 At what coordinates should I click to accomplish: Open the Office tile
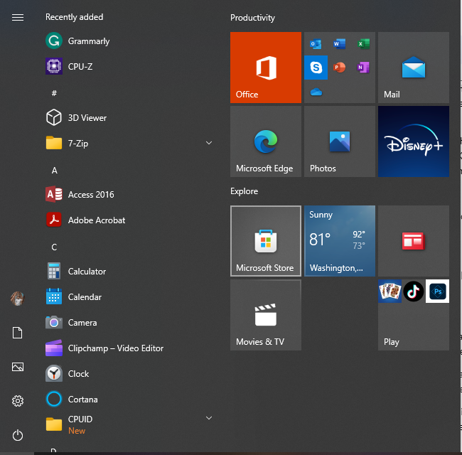(266, 68)
